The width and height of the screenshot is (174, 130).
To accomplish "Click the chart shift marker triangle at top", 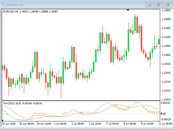I will coord(128,10).
